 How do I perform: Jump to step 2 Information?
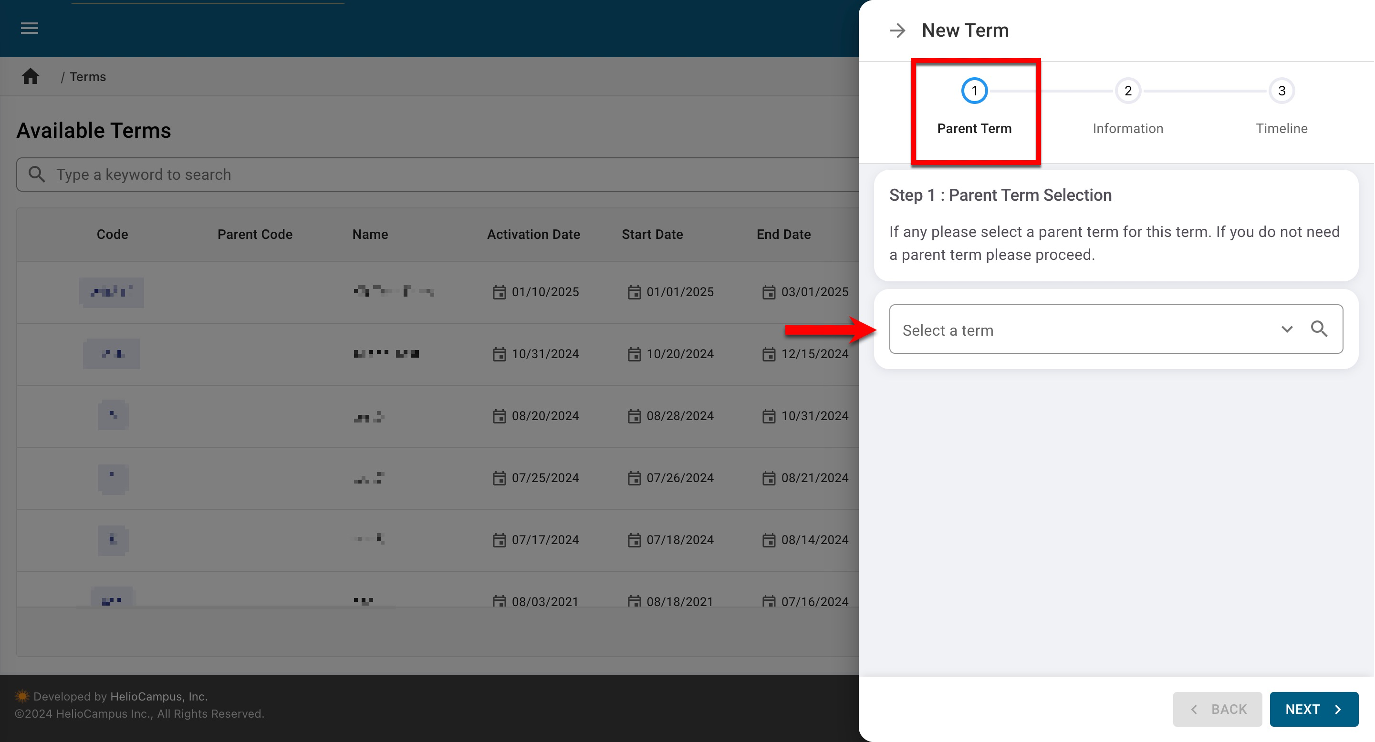click(x=1128, y=91)
